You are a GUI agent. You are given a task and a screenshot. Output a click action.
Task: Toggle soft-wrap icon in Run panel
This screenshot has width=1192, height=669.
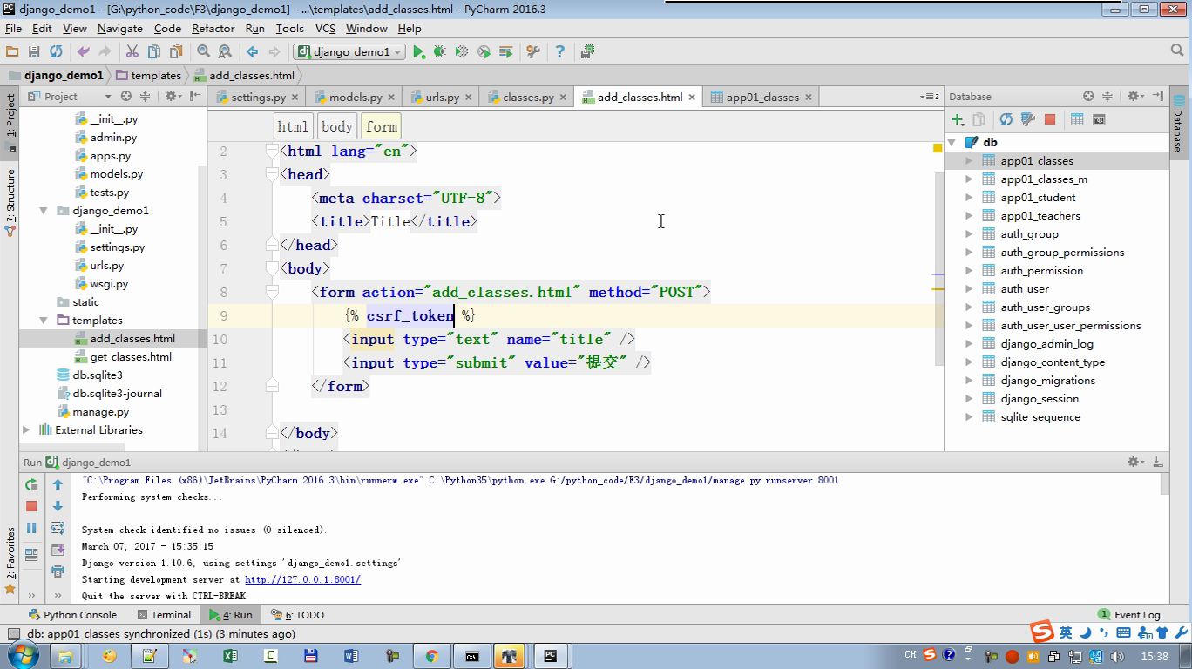click(58, 528)
